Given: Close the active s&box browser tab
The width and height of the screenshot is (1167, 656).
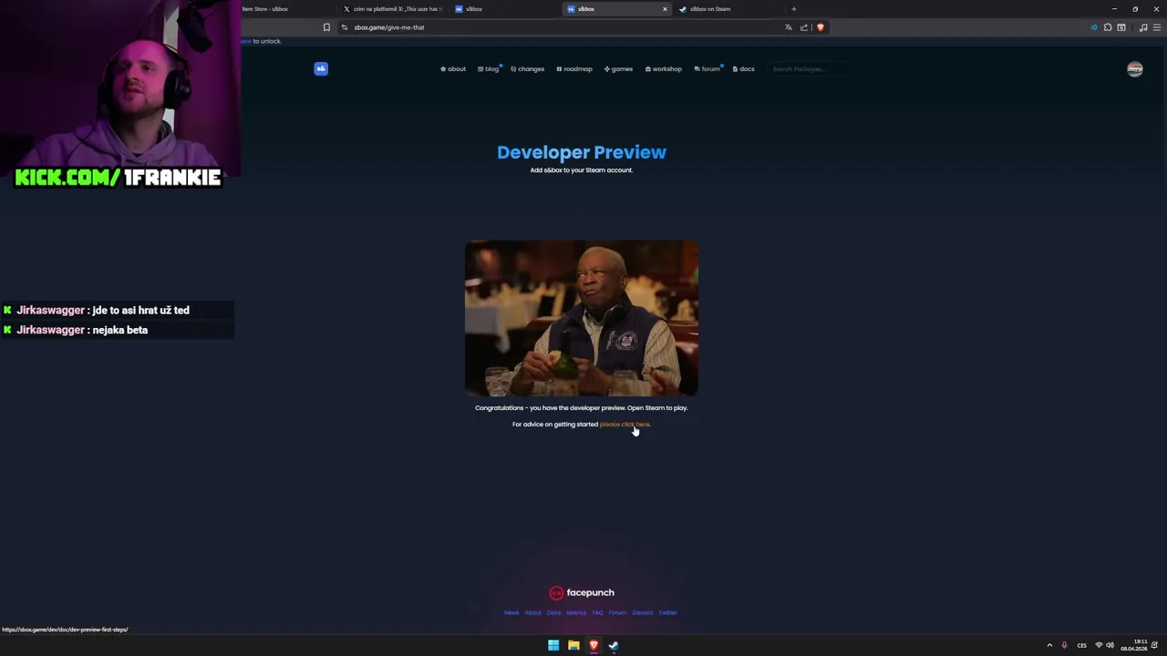Looking at the screenshot, I should click(x=665, y=9).
